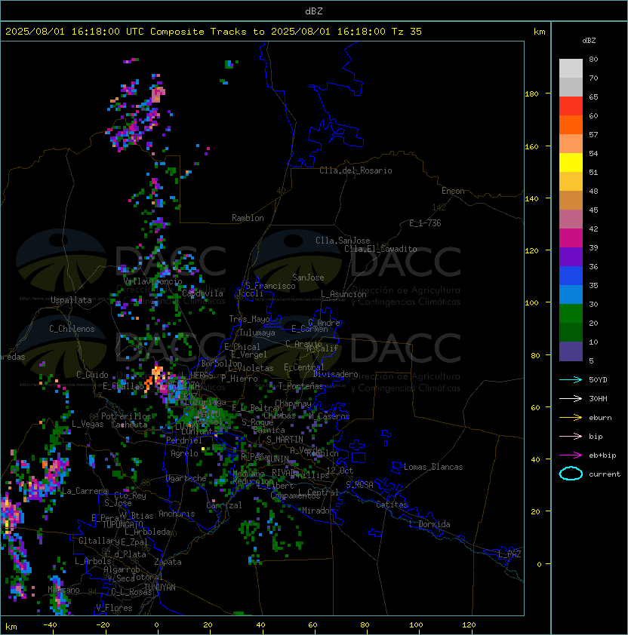628x635 pixels.
Task: Click the km unit label at bottom-left
Action: tap(11, 627)
